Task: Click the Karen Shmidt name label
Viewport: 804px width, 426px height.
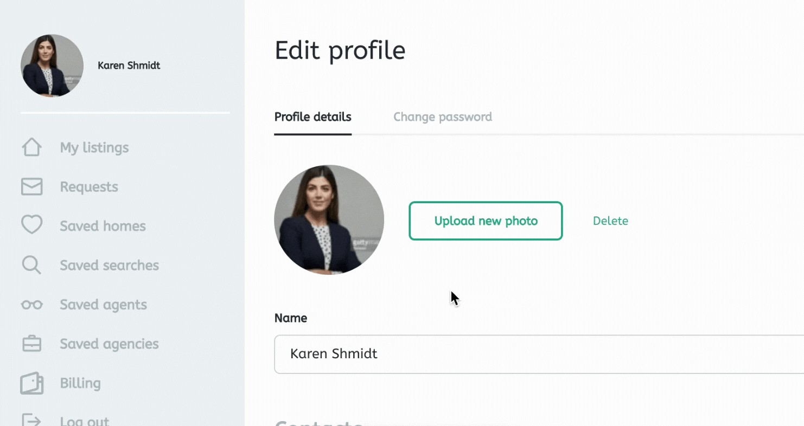Action: [129, 65]
